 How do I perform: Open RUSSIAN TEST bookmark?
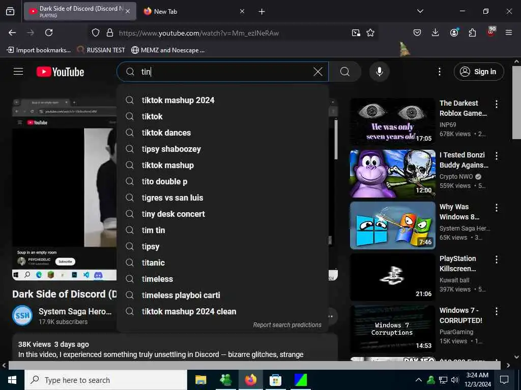click(101, 50)
